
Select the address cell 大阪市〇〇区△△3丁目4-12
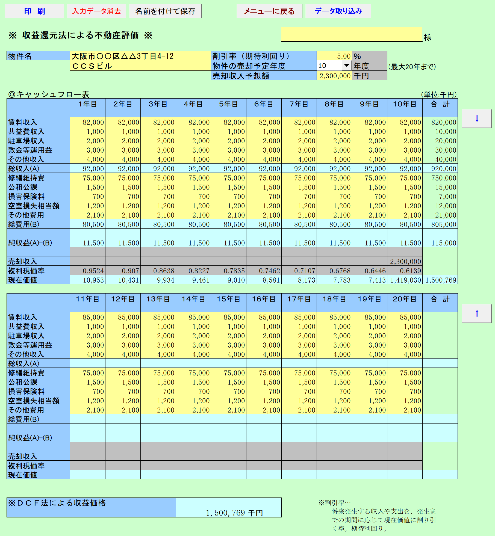coord(140,56)
